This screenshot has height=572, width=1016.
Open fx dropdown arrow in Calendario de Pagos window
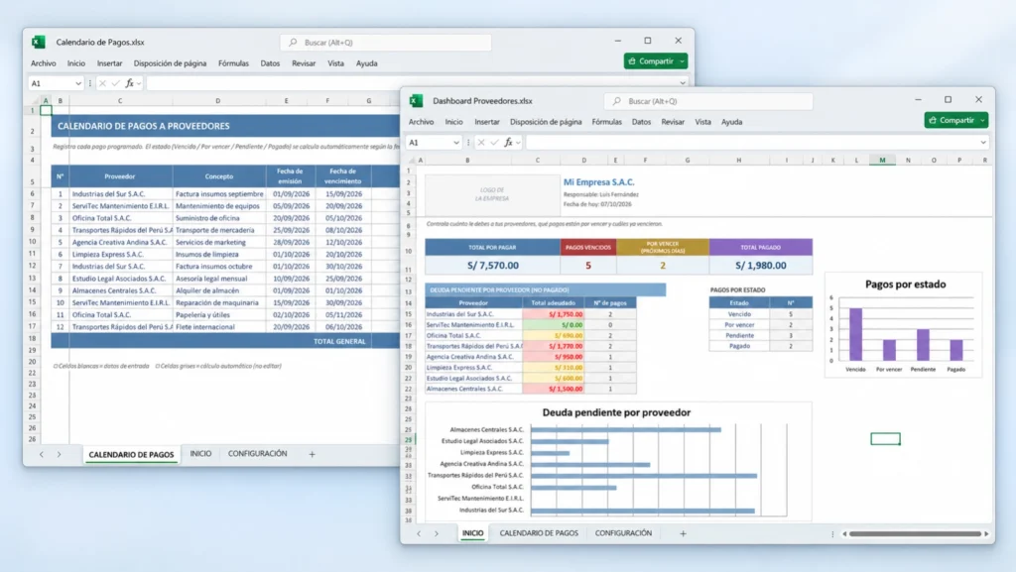pos(139,83)
